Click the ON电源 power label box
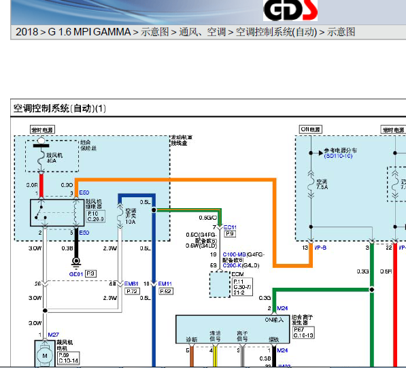Screen dimensions: 406x368 click(x=311, y=129)
